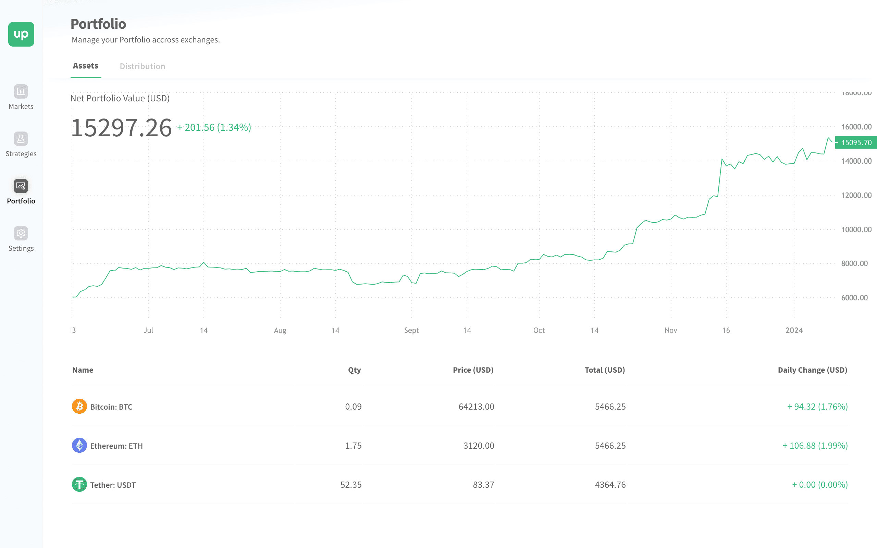Open the Strategies flask icon
Image resolution: width=877 pixels, height=548 pixels.
(21, 138)
